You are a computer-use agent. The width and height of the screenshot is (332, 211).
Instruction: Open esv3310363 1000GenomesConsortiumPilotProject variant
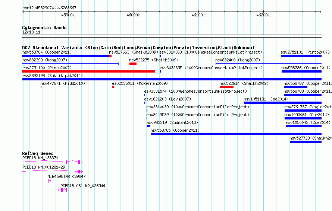coord(211,52)
